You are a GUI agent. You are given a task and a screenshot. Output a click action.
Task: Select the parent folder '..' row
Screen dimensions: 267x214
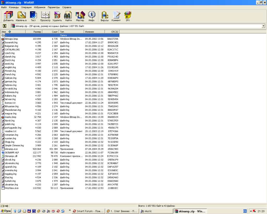(x=60, y=35)
